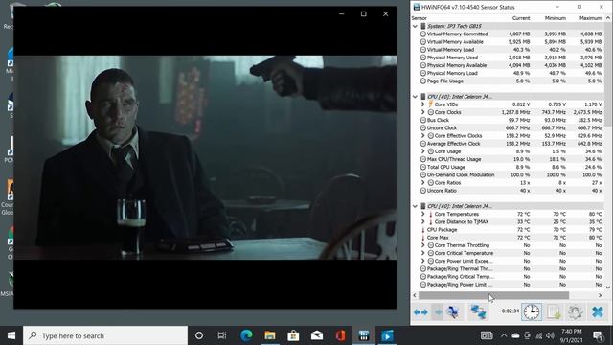Open the OneDrive cloud tray icon

coord(515,335)
